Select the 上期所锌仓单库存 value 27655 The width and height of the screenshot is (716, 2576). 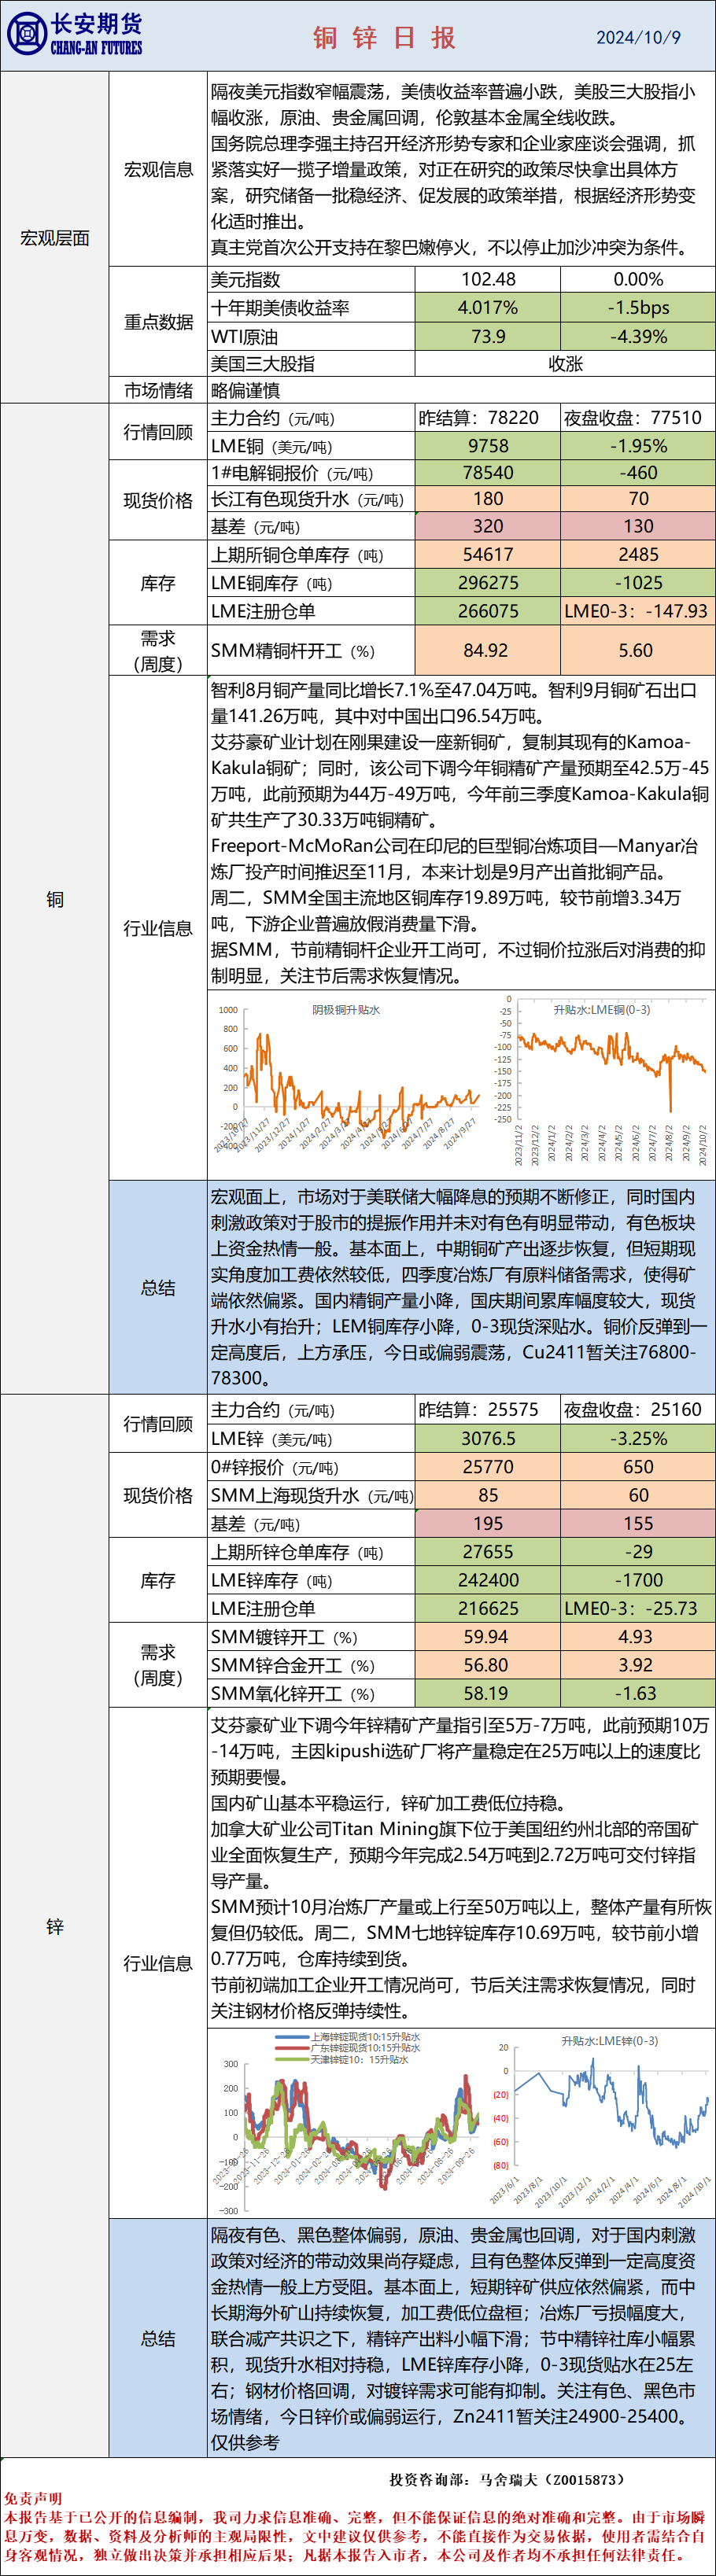[x=488, y=1552]
